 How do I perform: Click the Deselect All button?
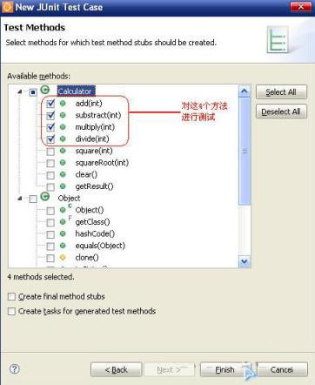click(281, 111)
